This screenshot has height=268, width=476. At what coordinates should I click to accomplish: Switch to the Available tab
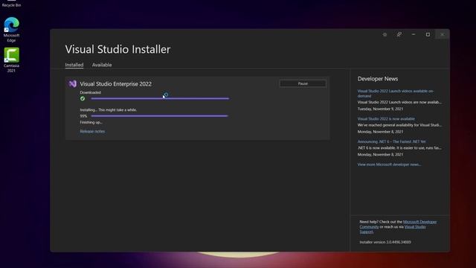tap(102, 65)
